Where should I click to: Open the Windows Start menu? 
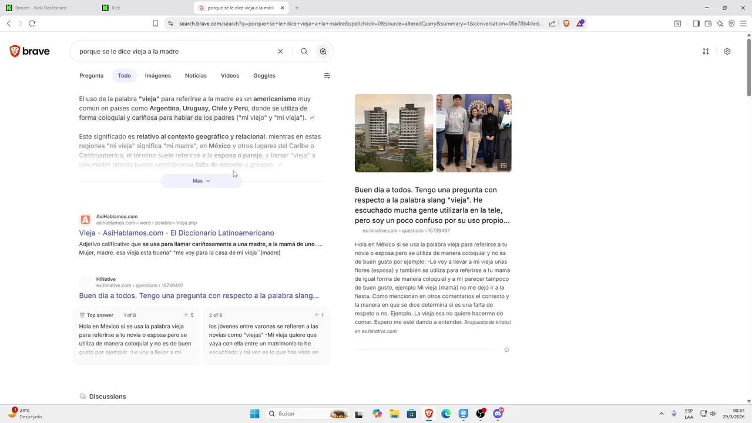click(x=254, y=414)
